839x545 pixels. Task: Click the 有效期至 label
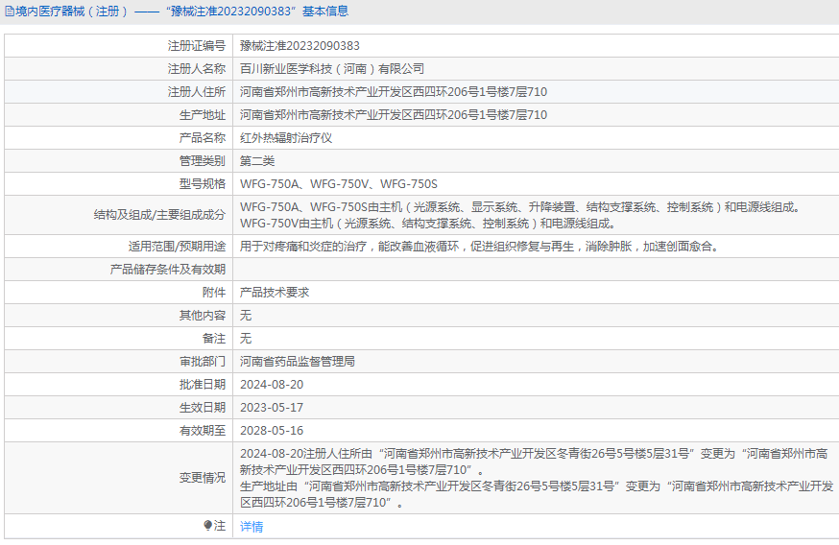(x=203, y=431)
